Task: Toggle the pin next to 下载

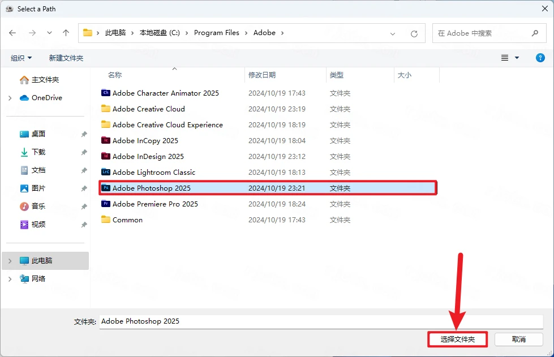Action: 84,152
